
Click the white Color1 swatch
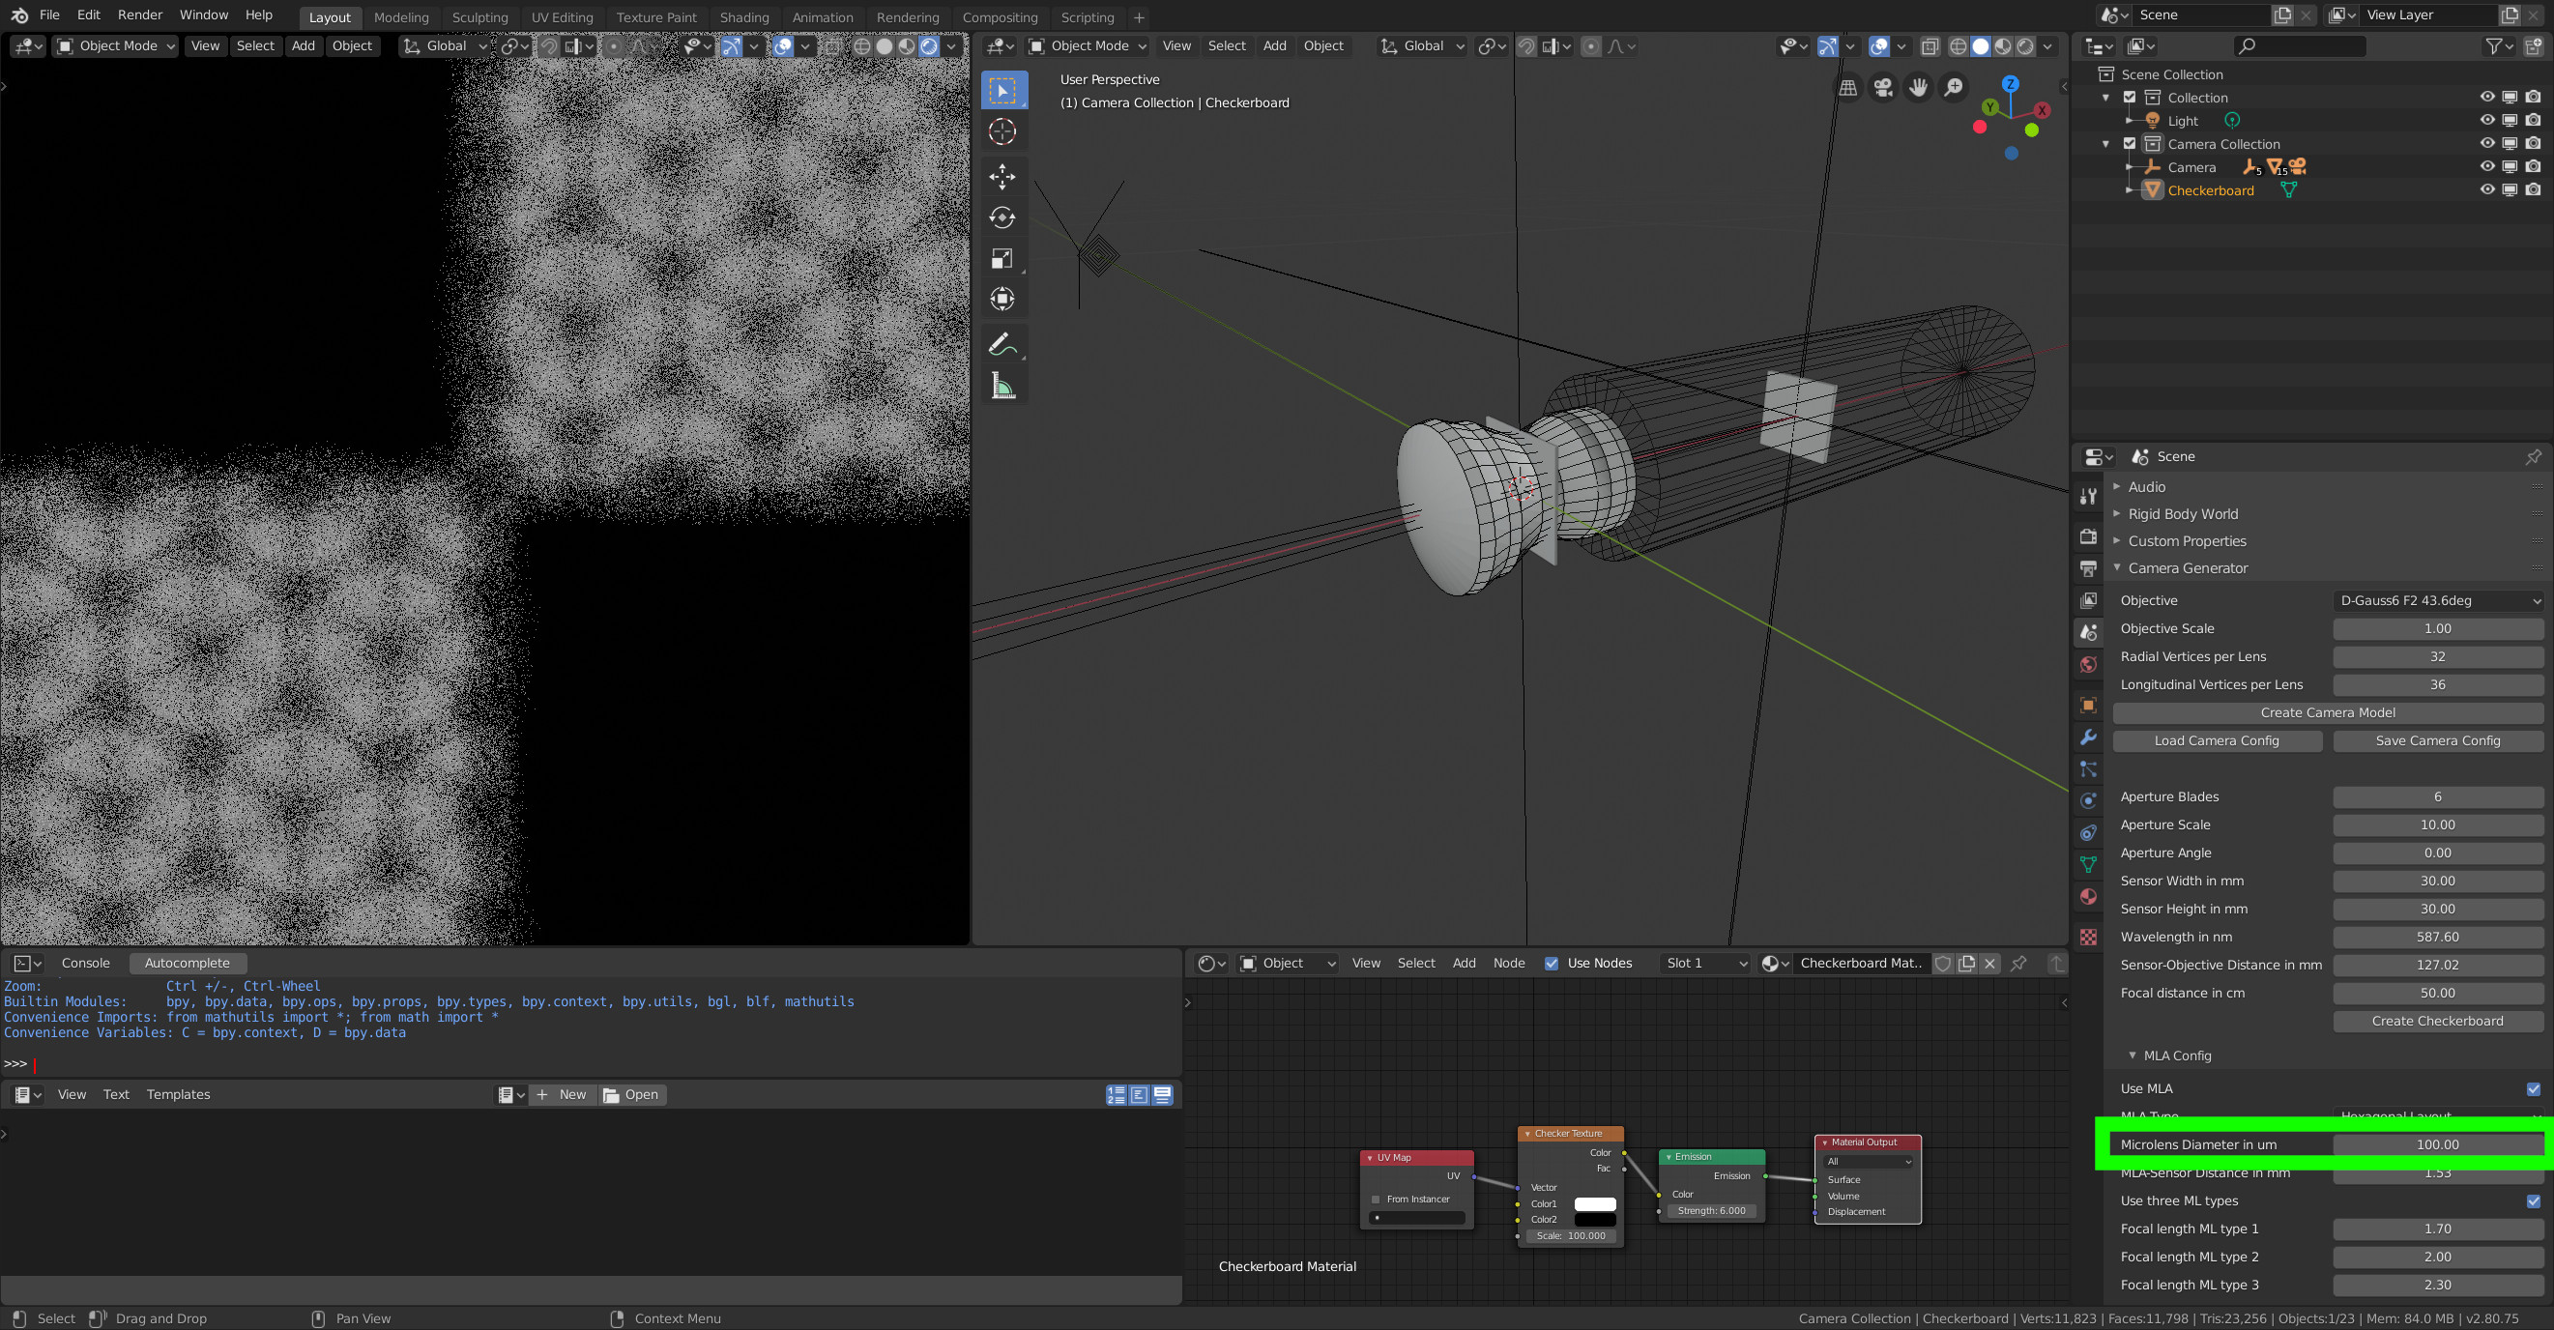pyautogui.click(x=1594, y=1204)
